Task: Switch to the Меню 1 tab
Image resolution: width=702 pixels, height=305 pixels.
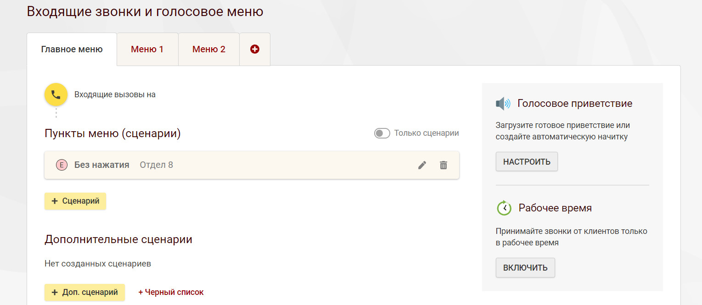Action: (x=147, y=50)
